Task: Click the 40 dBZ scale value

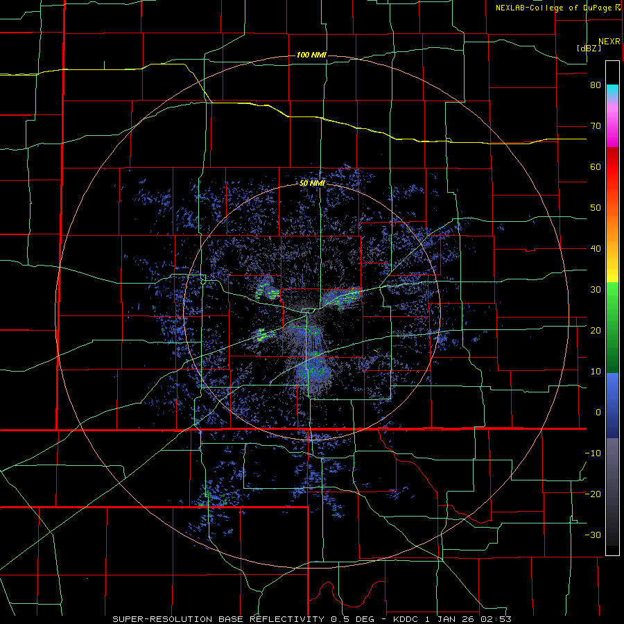Action: 596,249
